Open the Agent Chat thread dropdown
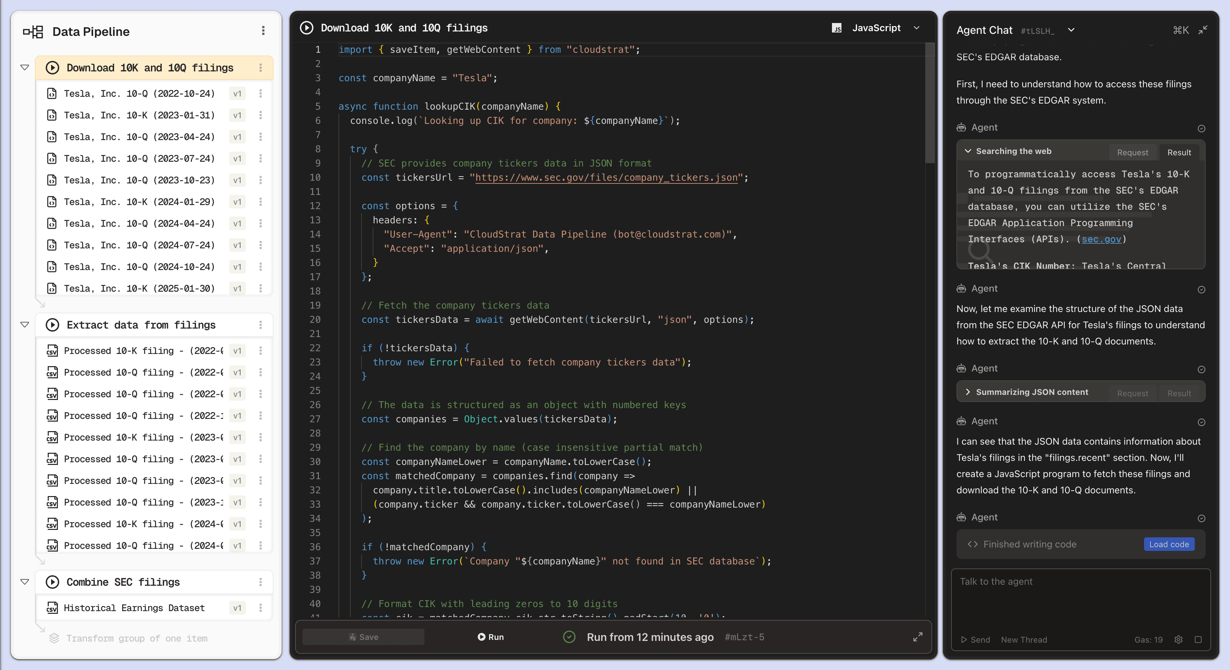 coord(1071,30)
